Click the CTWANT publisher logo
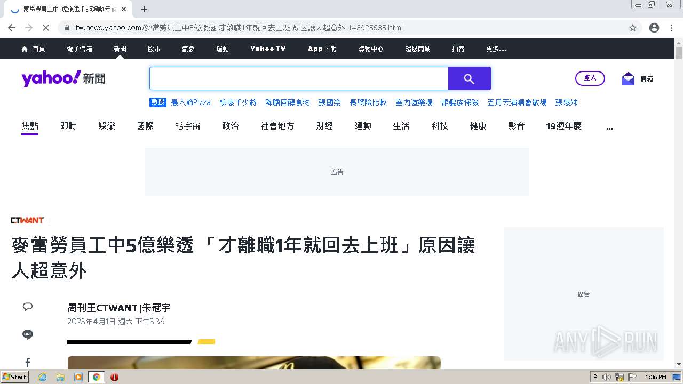Image resolution: width=683 pixels, height=384 pixels. [x=27, y=220]
